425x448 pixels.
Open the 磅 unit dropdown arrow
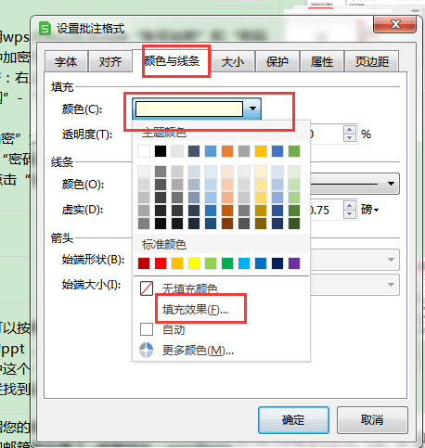coord(376,211)
